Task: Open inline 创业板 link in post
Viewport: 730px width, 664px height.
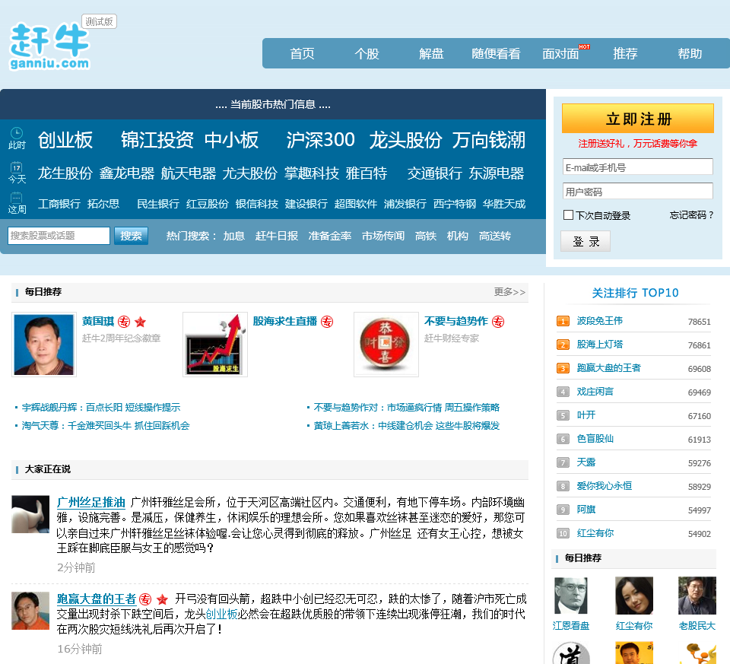Action: [221, 614]
